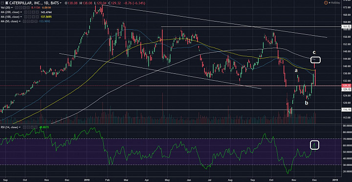Click the 144.00 price axis tick

(347, 59)
